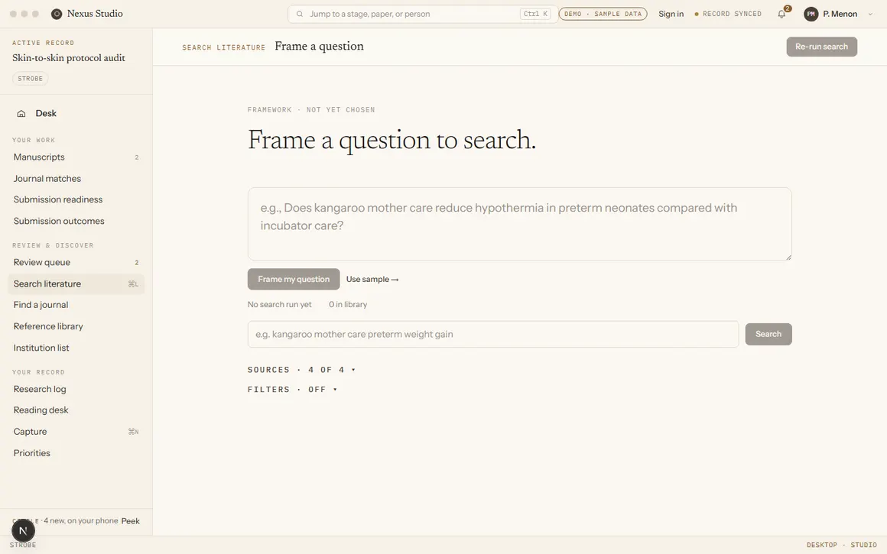Click the STROBE tag under the active record
The height and width of the screenshot is (554, 887).
30,79
